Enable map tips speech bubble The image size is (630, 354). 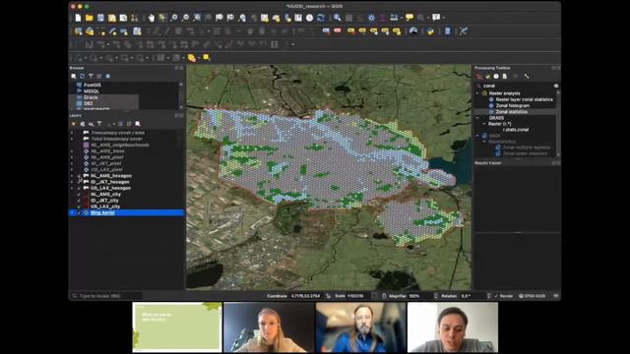tap(409, 18)
